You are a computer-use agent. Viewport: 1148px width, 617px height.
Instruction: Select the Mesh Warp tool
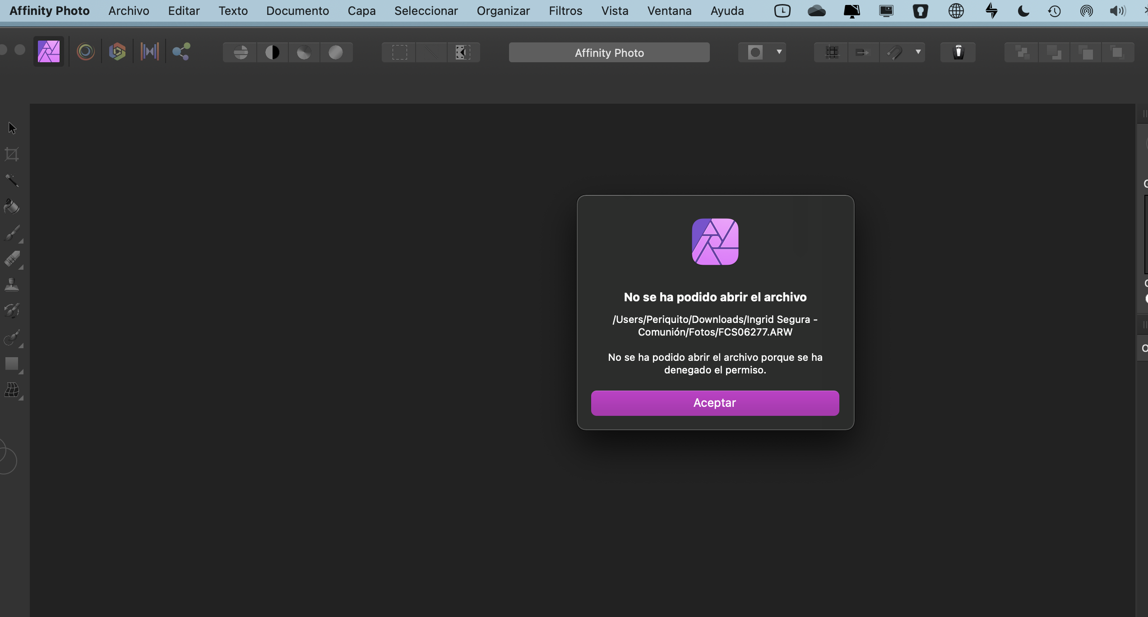pos(12,390)
